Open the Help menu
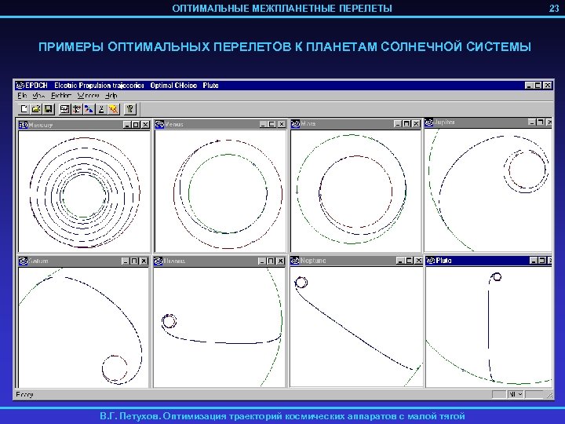This screenshot has width=565, height=424. (x=111, y=96)
